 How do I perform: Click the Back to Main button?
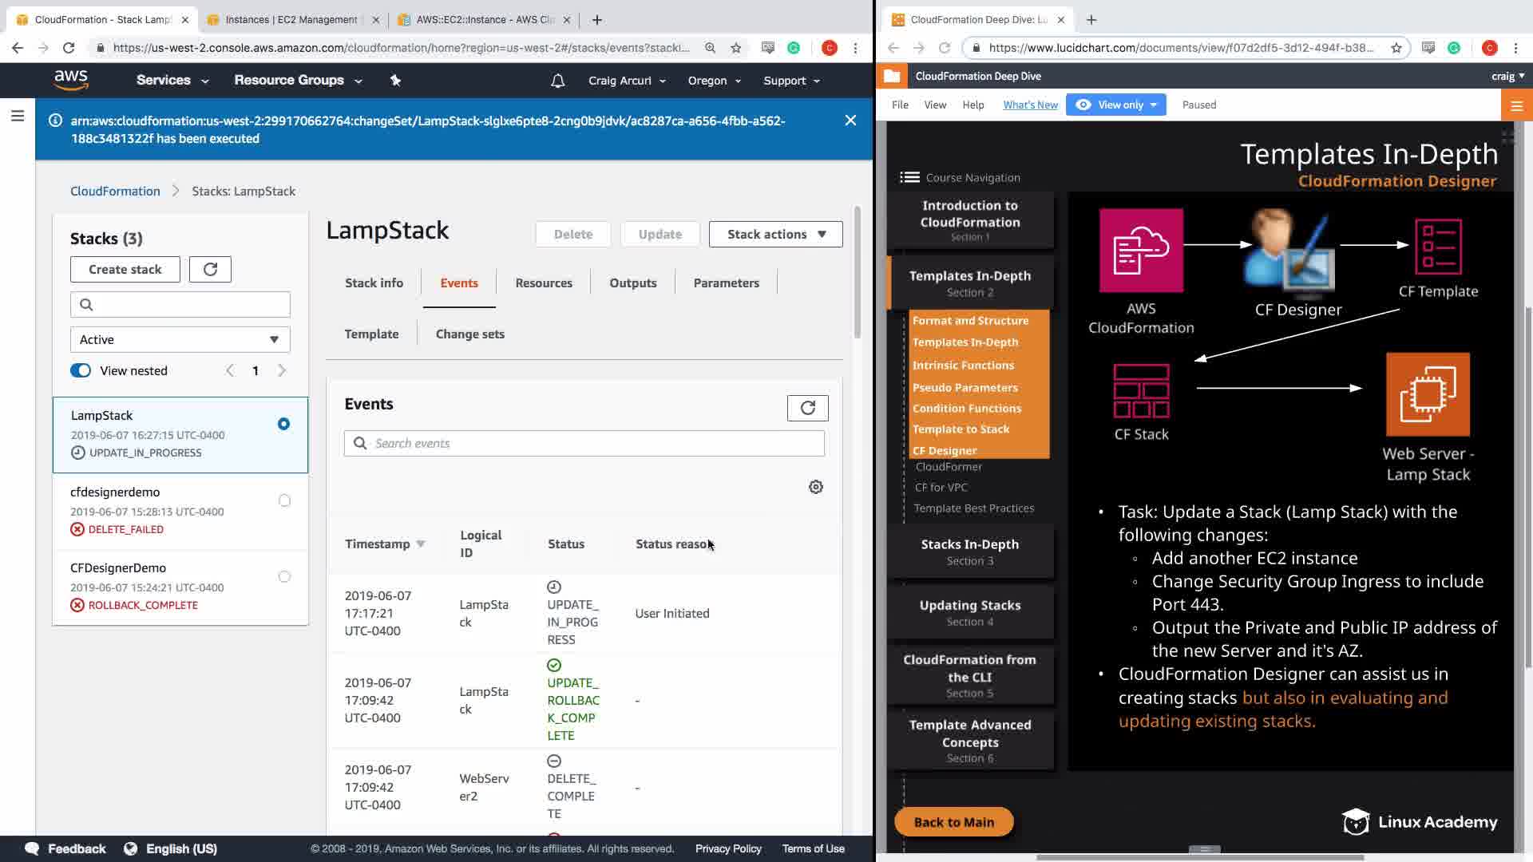pos(953,822)
